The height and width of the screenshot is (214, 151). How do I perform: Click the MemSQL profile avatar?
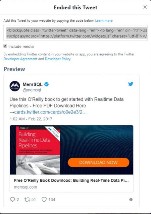(15, 86)
